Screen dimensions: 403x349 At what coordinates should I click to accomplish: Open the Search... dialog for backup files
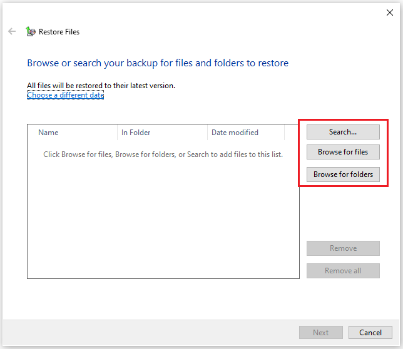[x=343, y=132]
